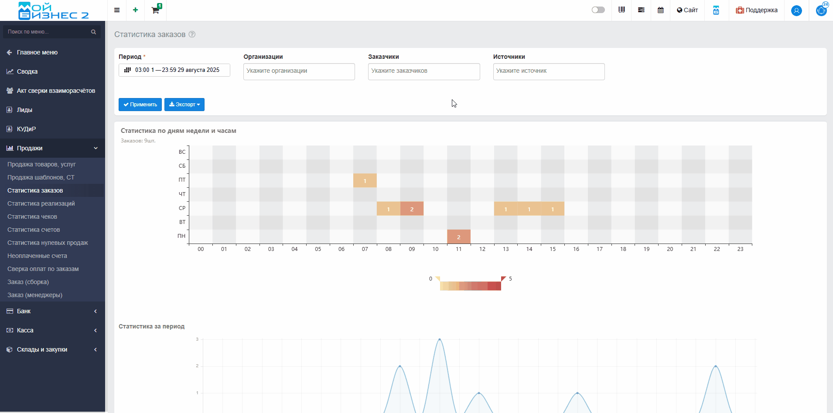Open the notifications bell icon
This screenshot has height=413, width=833.
click(x=821, y=10)
